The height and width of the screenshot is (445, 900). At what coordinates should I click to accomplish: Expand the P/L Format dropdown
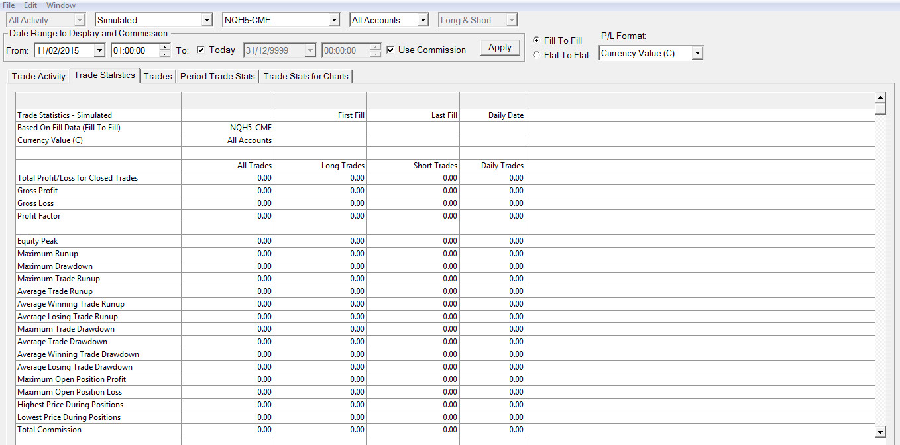(x=697, y=54)
